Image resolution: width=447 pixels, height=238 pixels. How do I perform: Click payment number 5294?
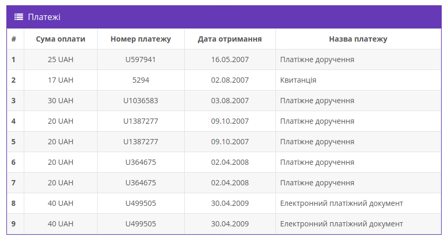(140, 80)
